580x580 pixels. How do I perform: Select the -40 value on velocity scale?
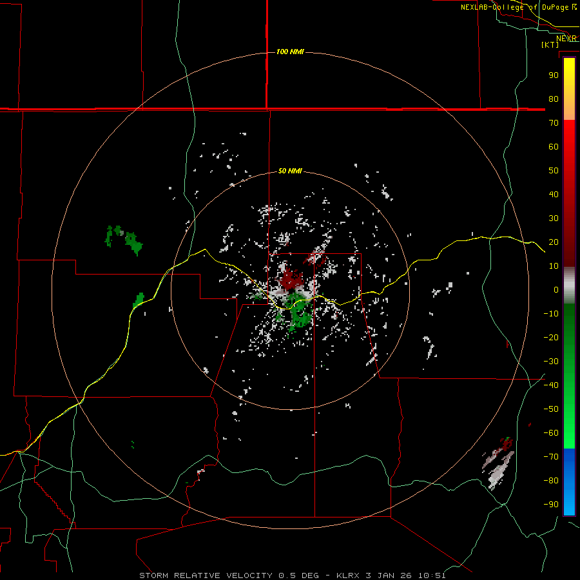(x=551, y=385)
